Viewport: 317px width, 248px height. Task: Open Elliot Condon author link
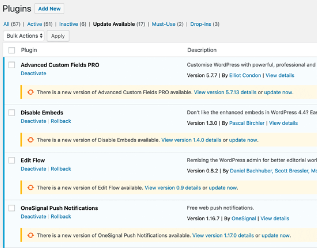coord(245,76)
